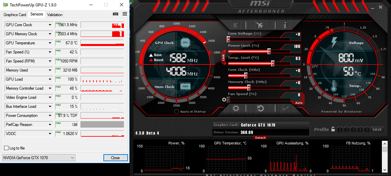Toggle the fan speed Auto button
This screenshot has height=176, width=391.
(298, 103)
